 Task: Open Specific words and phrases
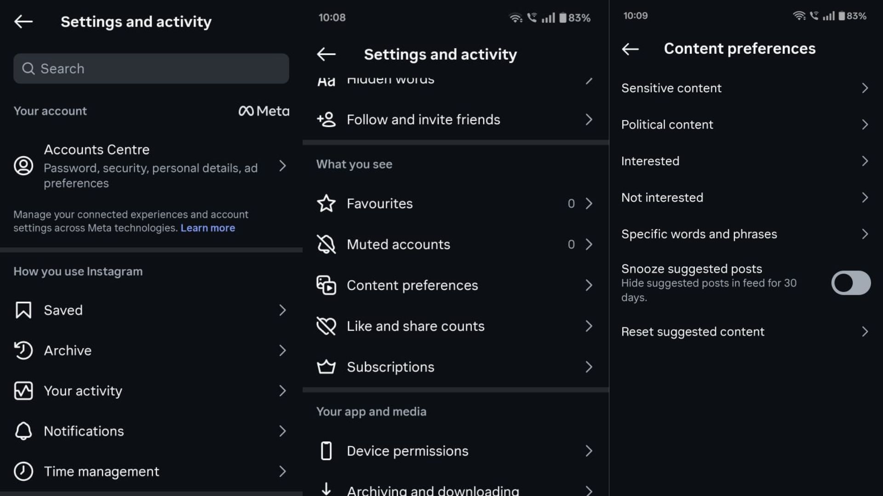tap(699, 234)
